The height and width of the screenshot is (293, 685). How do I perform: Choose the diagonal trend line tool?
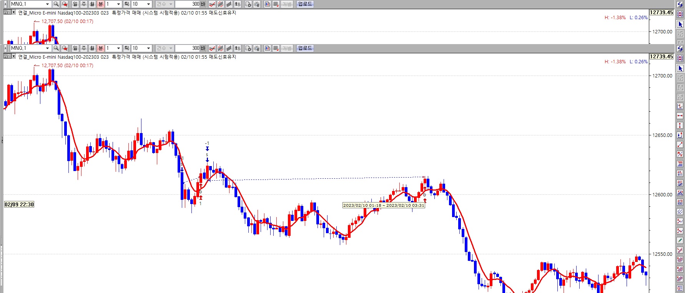(680, 145)
